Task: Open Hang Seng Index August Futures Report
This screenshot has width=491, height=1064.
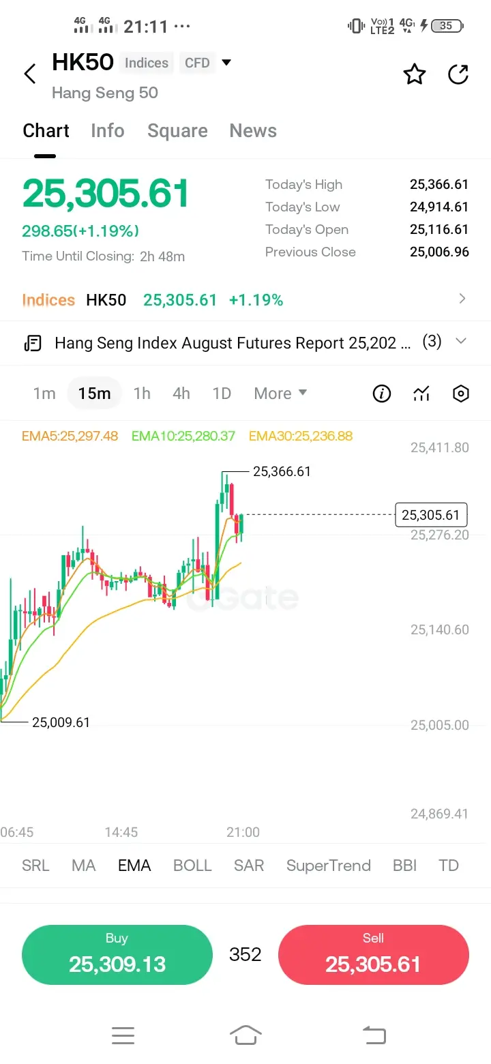Action: click(x=233, y=342)
